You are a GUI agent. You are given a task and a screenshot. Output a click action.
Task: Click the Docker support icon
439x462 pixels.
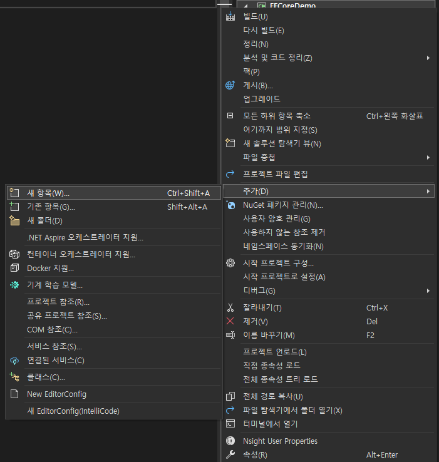(x=14, y=268)
